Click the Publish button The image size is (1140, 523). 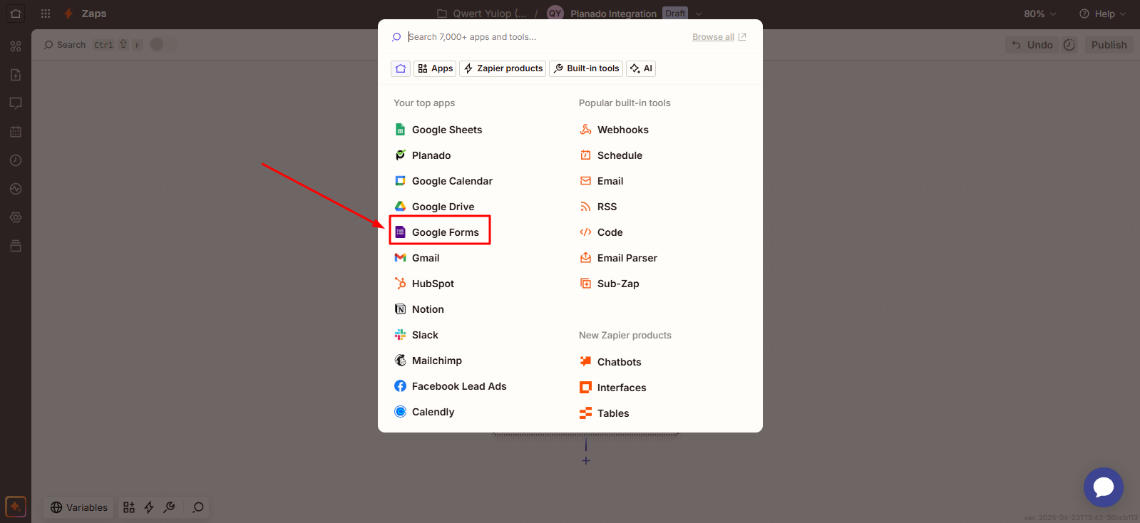point(1109,45)
